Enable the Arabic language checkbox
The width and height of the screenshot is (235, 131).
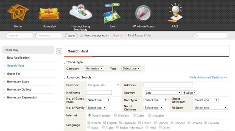click(x=103, y=127)
